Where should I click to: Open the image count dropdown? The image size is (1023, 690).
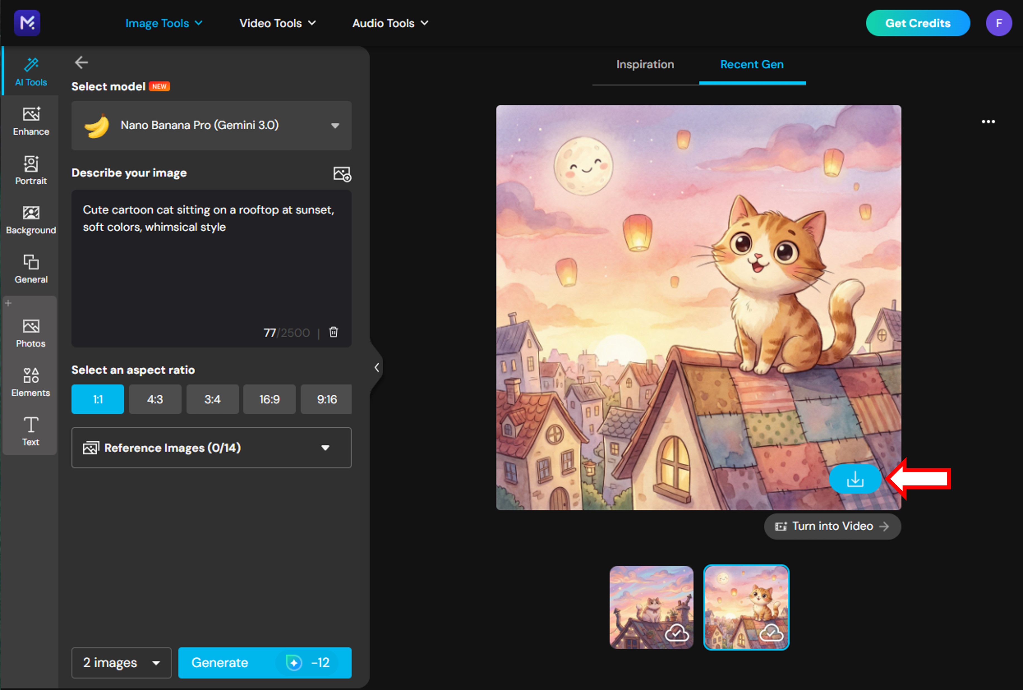121,663
